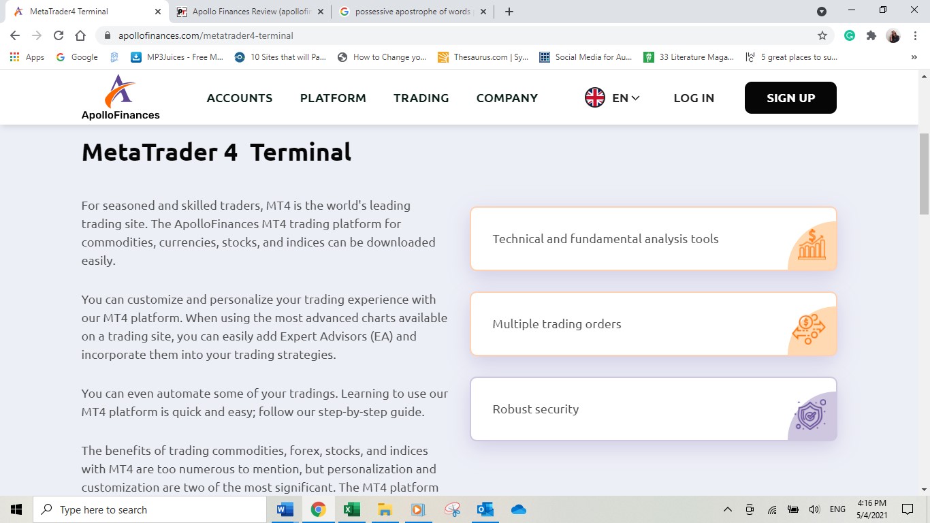Switch to the possessive apostrophe Google tab
The height and width of the screenshot is (523, 930).
click(413, 12)
